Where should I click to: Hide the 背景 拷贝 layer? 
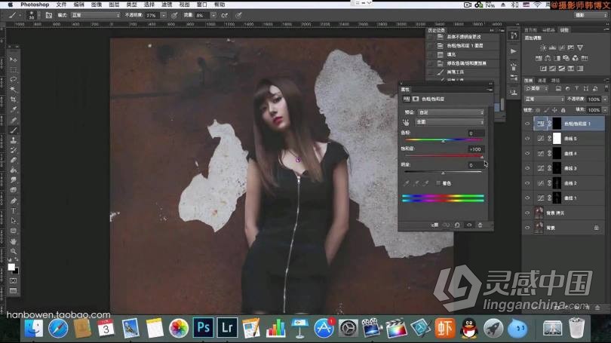(527, 213)
